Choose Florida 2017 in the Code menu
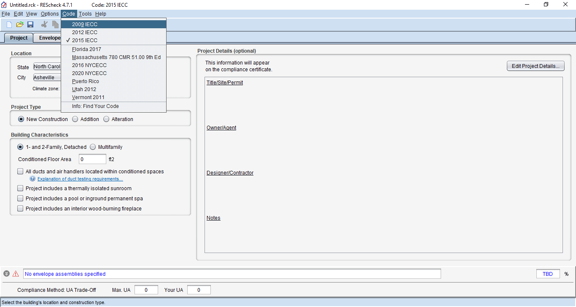Viewport: 576px width, 307px height. (x=86, y=49)
